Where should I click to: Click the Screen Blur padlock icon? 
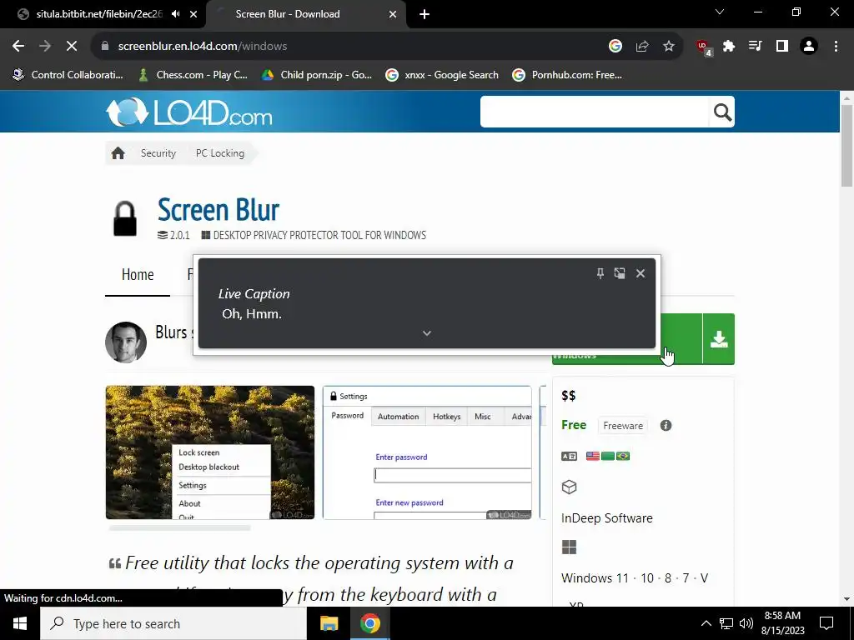click(x=125, y=218)
